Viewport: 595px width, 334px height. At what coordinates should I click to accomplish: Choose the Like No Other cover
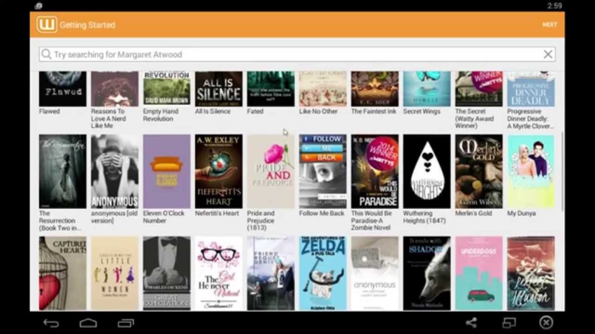coord(322,89)
